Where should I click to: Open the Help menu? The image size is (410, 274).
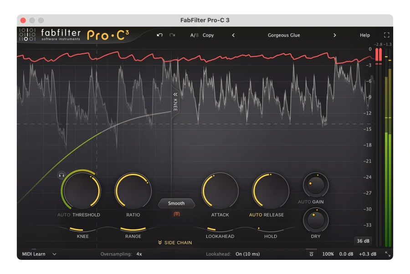point(365,35)
